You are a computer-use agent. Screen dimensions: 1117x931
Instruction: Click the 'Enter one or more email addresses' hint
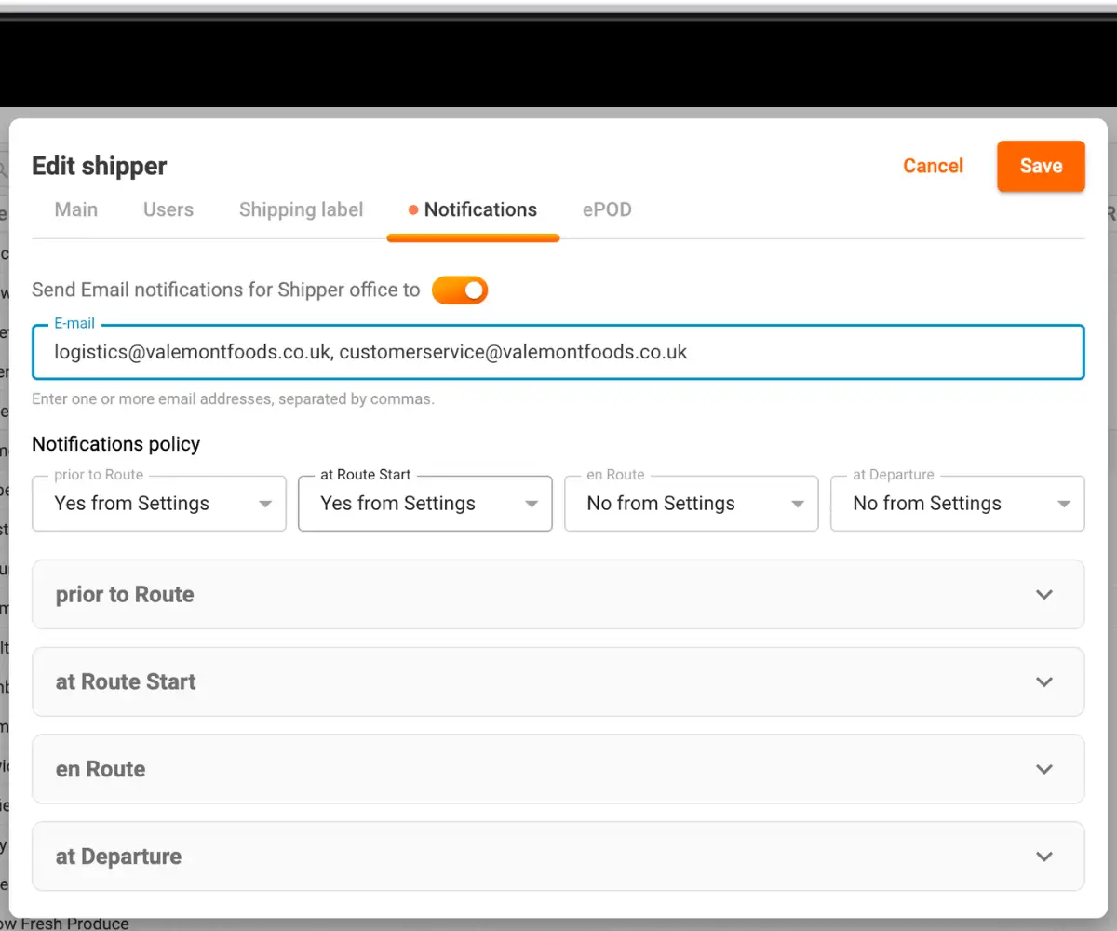tap(234, 399)
